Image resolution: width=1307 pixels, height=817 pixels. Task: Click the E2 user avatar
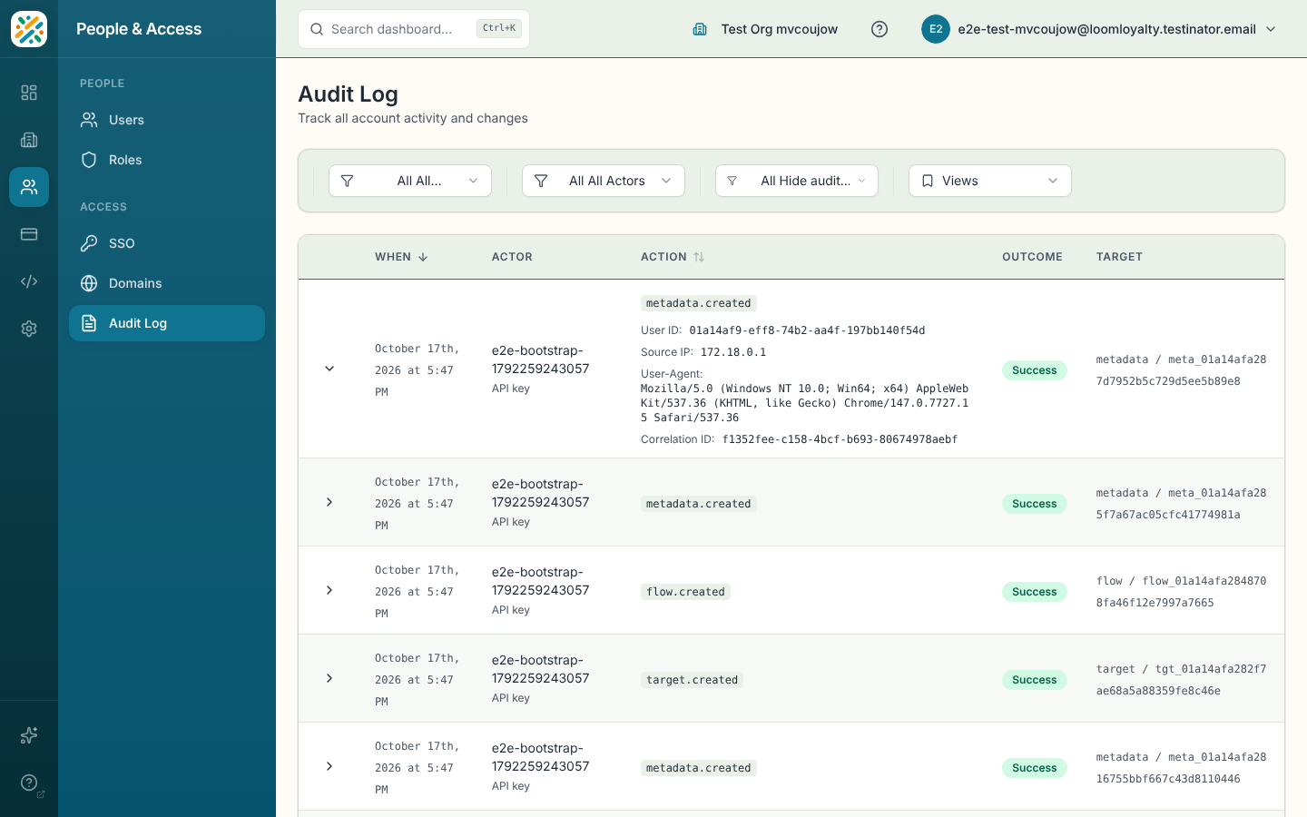936,29
